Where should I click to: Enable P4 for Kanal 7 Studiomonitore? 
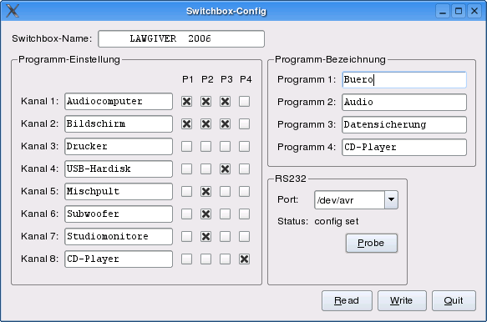245,237
